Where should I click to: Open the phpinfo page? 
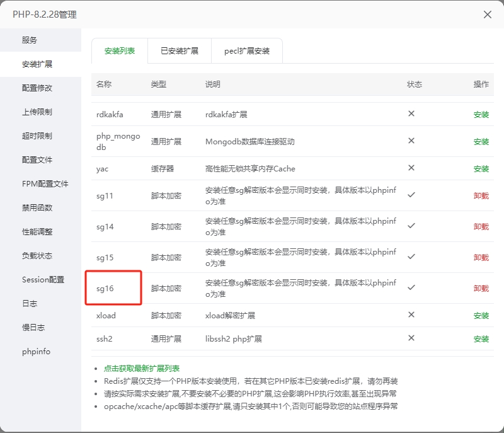(x=36, y=352)
